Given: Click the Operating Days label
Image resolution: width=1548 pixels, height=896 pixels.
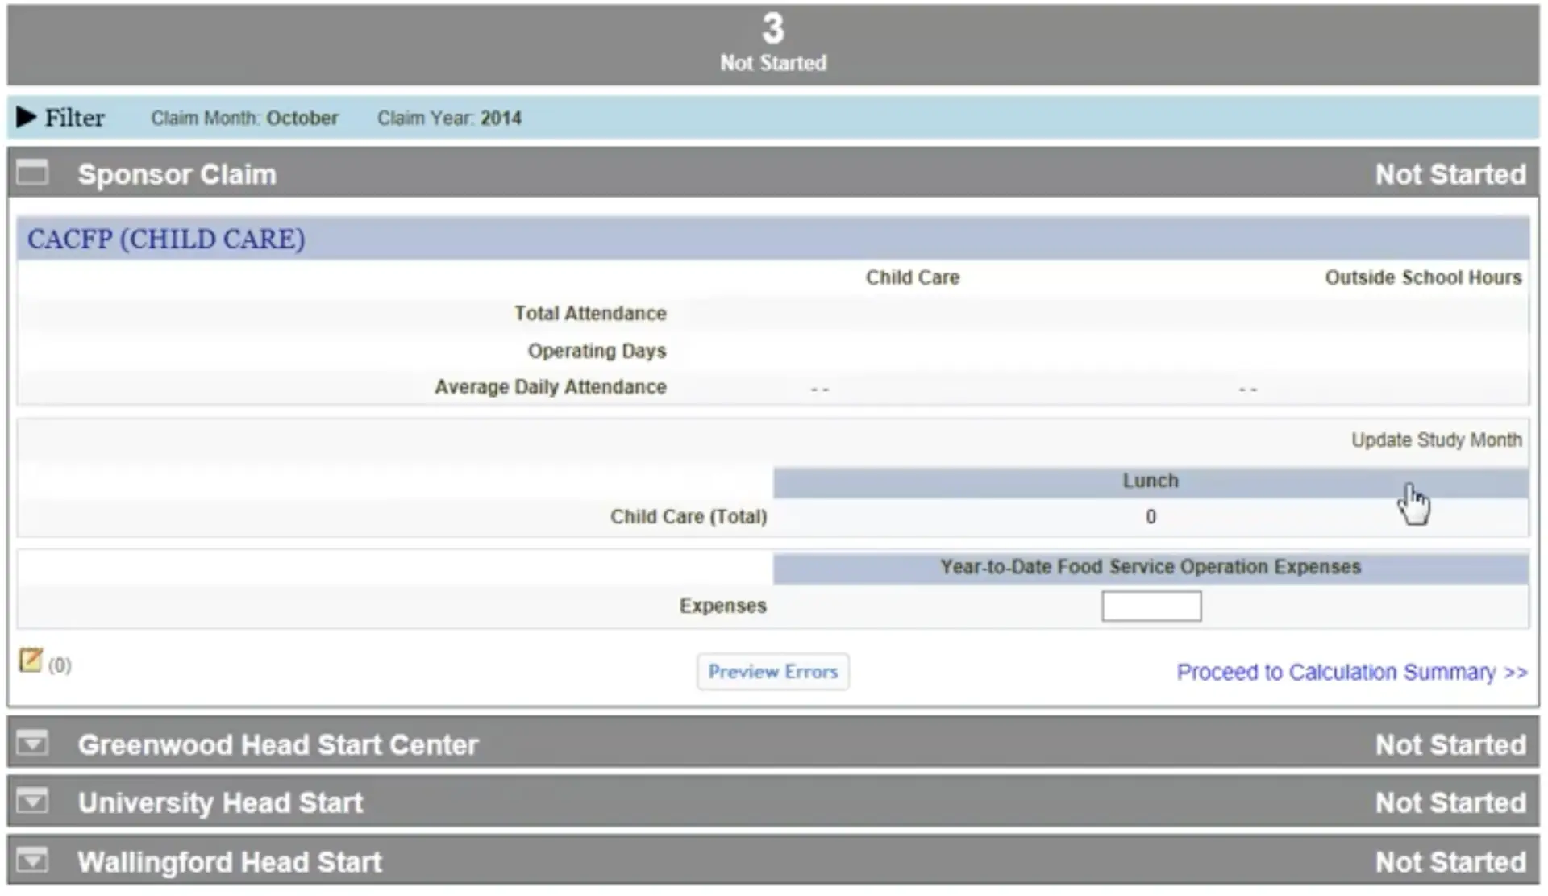Looking at the screenshot, I should (597, 352).
